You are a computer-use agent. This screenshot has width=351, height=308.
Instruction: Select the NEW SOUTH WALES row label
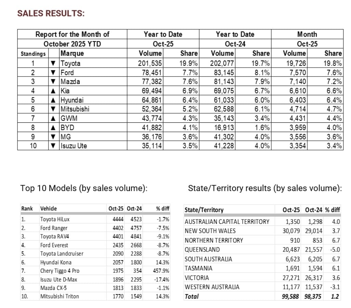[210, 231]
